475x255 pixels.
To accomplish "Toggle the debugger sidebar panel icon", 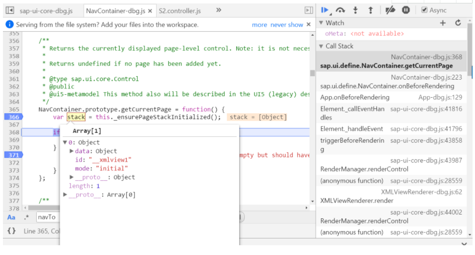I will click(x=309, y=11).
